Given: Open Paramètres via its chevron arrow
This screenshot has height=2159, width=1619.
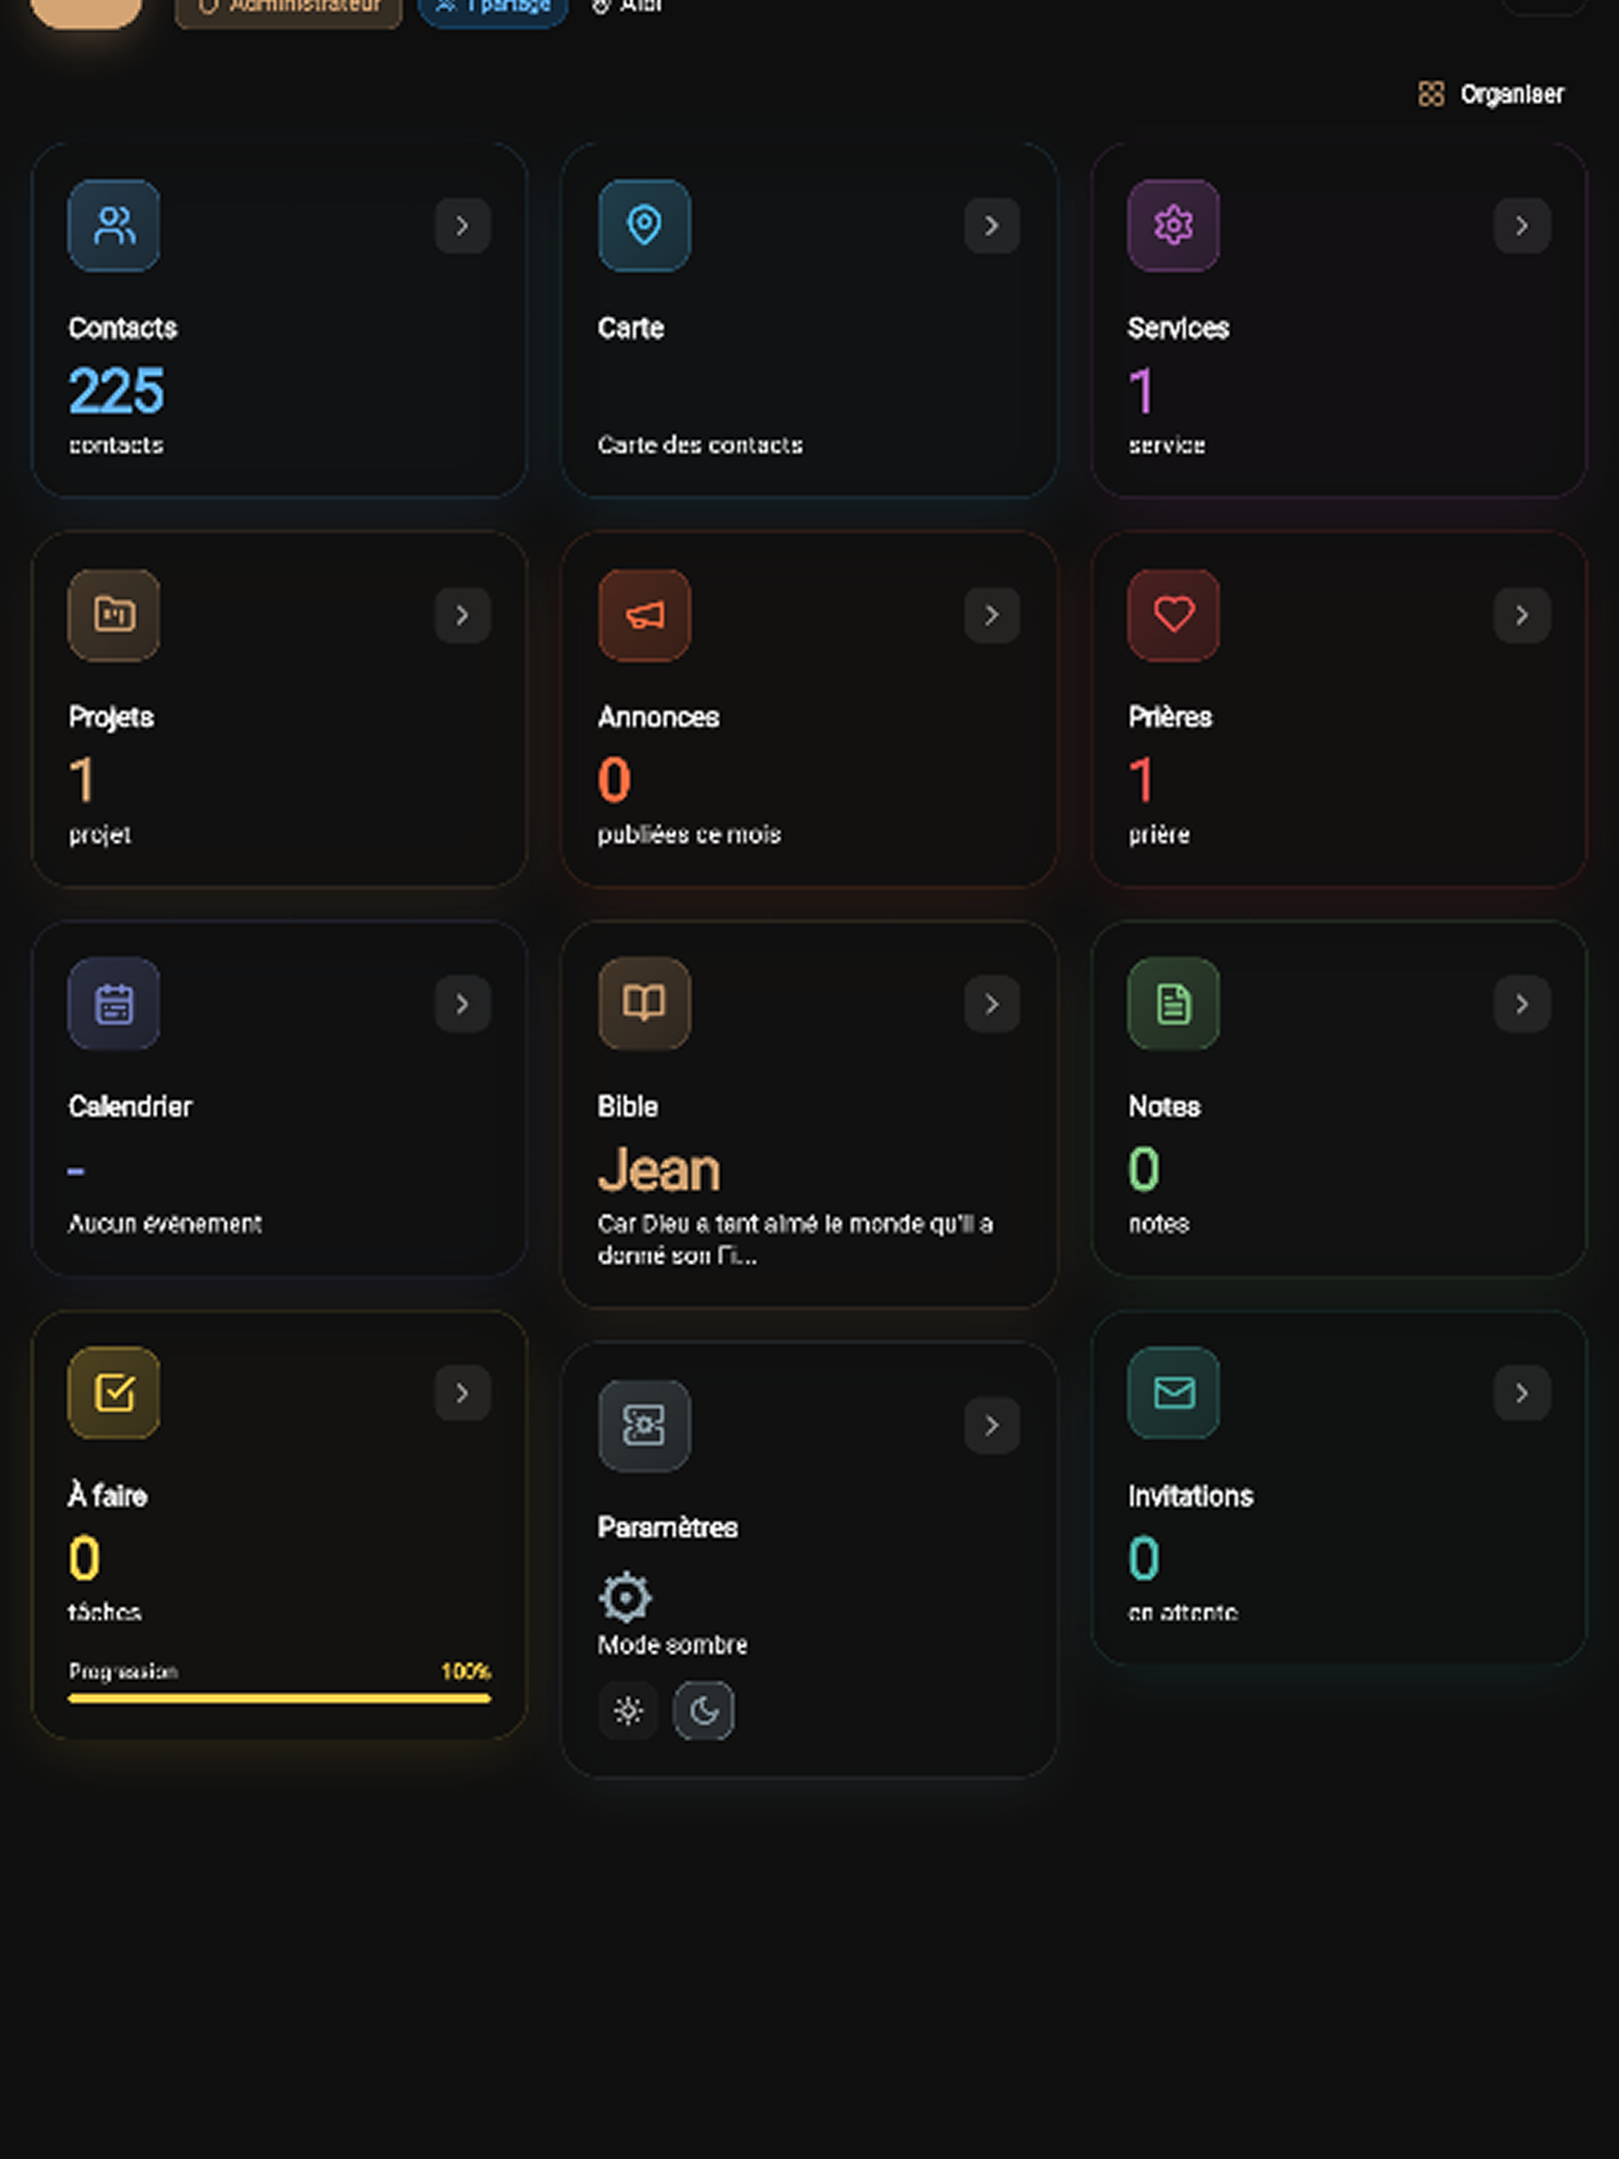Looking at the screenshot, I should 992,1426.
